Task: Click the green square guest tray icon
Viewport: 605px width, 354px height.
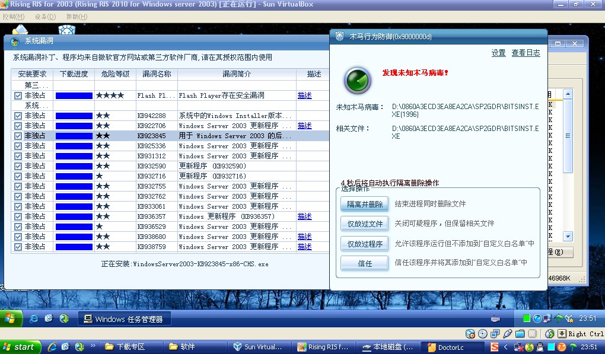Action: click(526, 318)
